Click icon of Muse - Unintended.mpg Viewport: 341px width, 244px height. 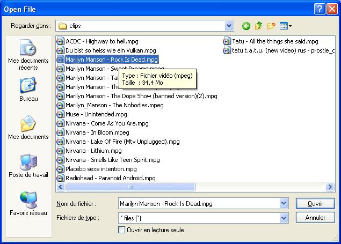[x=60, y=114]
